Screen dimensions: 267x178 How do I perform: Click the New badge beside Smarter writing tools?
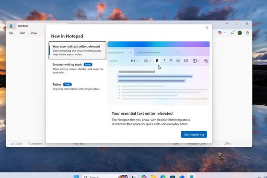pos(88,65)
